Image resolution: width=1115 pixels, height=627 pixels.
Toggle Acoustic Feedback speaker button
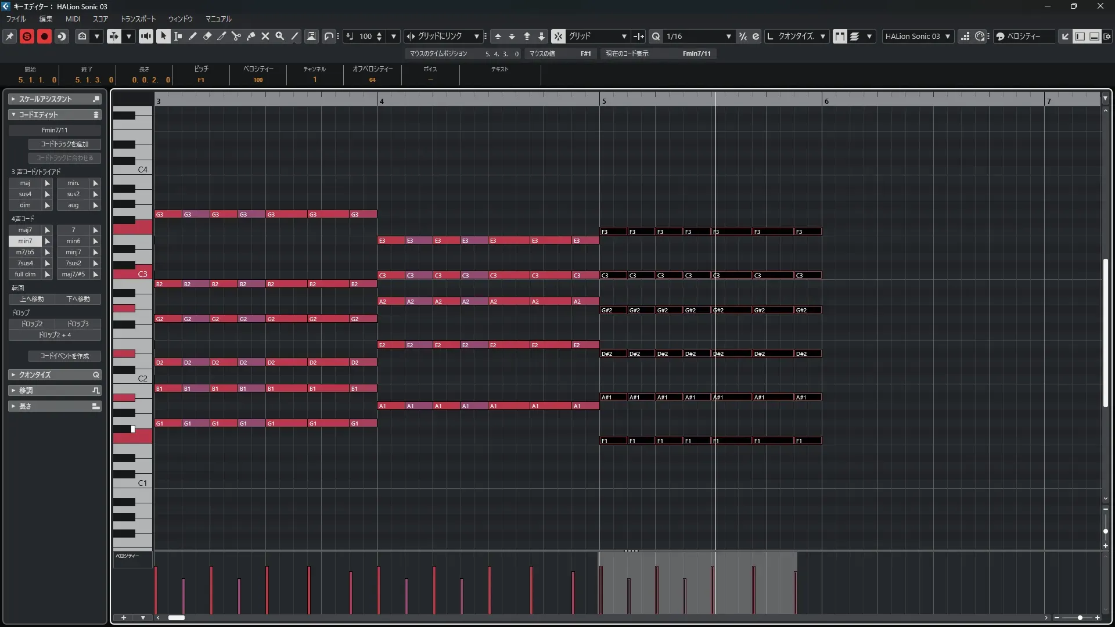click(x=146, y=36)
